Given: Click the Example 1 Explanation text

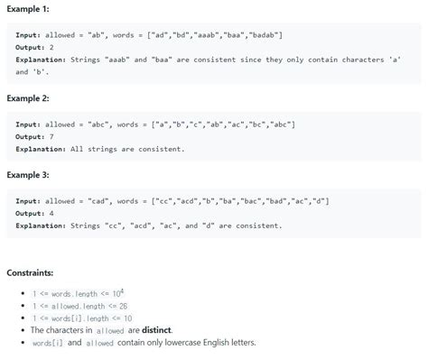Looking at the screenshot, I should pyautogui.click(x=208, y=66).
